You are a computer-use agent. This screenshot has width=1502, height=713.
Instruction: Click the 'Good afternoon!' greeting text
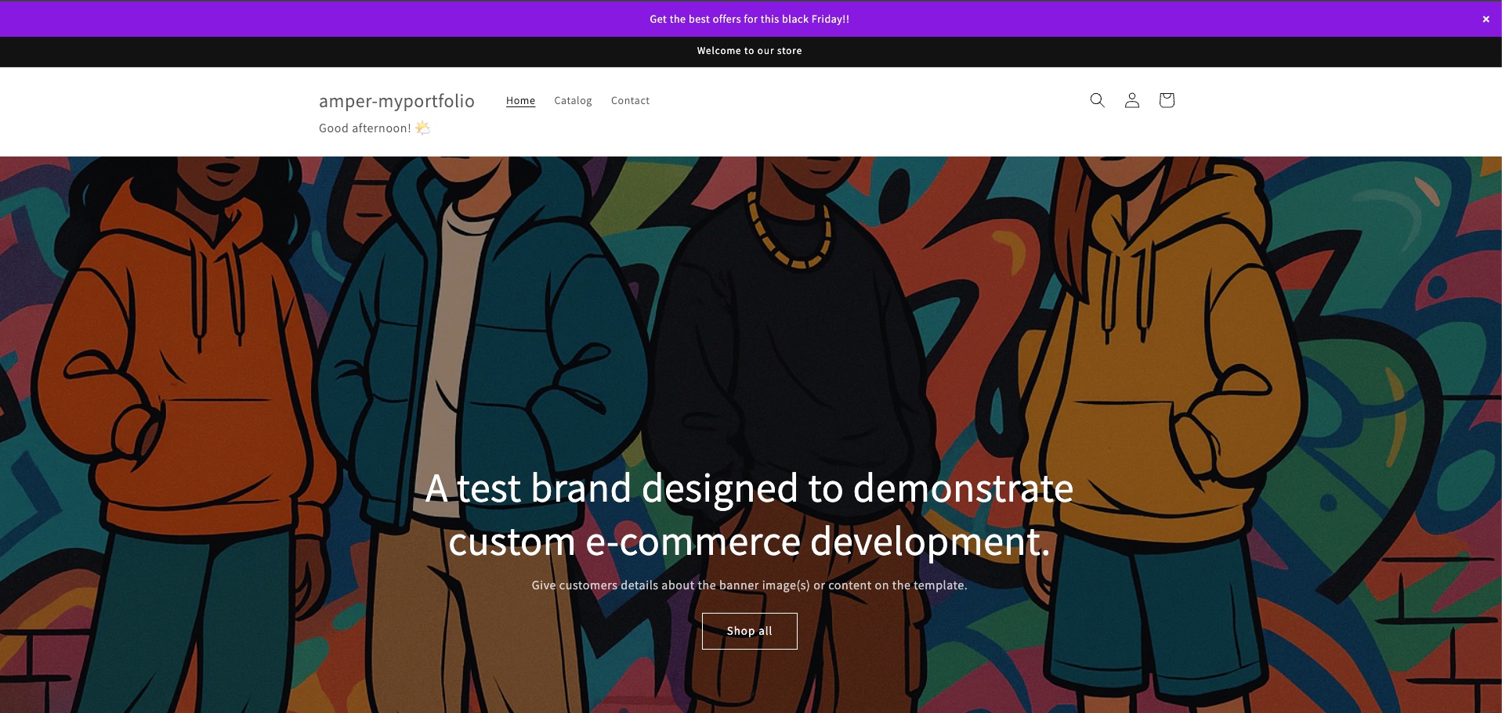(x=364, y=128)
